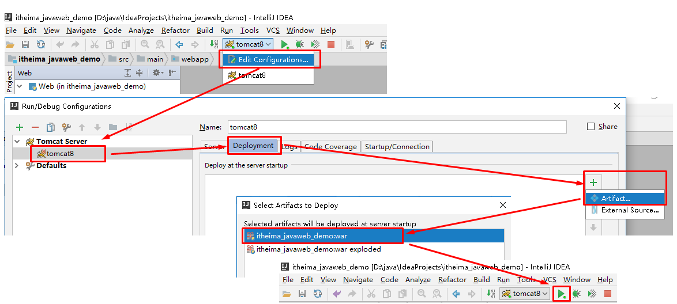Copy configuration icon in Run/Debug Configurations toolbar
This screenshot has width=677, height=304.
[51, 127]
